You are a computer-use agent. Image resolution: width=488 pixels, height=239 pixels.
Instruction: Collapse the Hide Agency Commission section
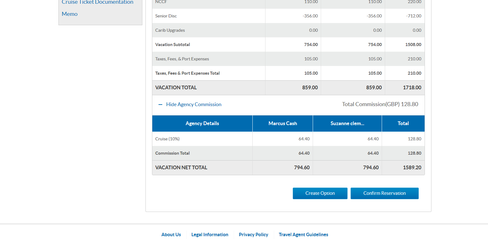[x=194, y=105]
